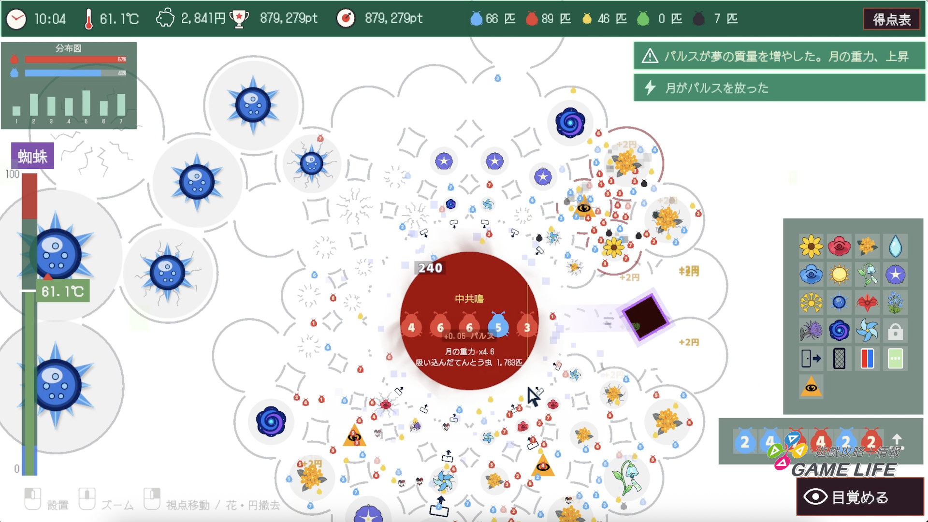This screenshot has height=522, width=928.
Task: Click the 10:04 time display
Action: pos(50,19)
